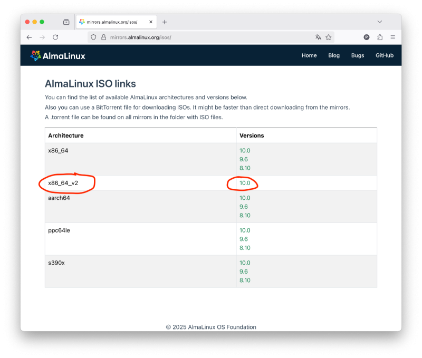
Task: Open the 10.0 version link for x86_64_v2
Action: click(x=245, y=183)
